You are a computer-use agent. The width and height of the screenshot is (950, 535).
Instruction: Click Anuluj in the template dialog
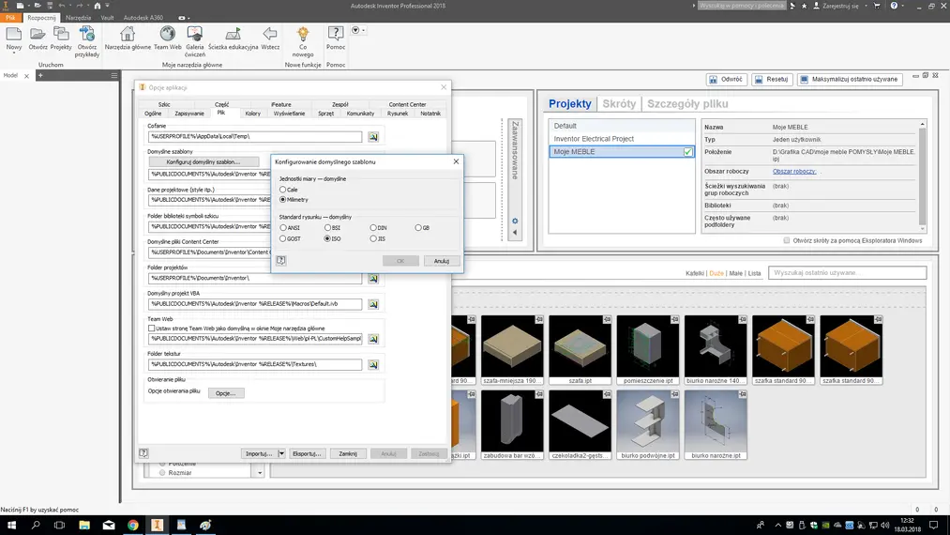441,261
